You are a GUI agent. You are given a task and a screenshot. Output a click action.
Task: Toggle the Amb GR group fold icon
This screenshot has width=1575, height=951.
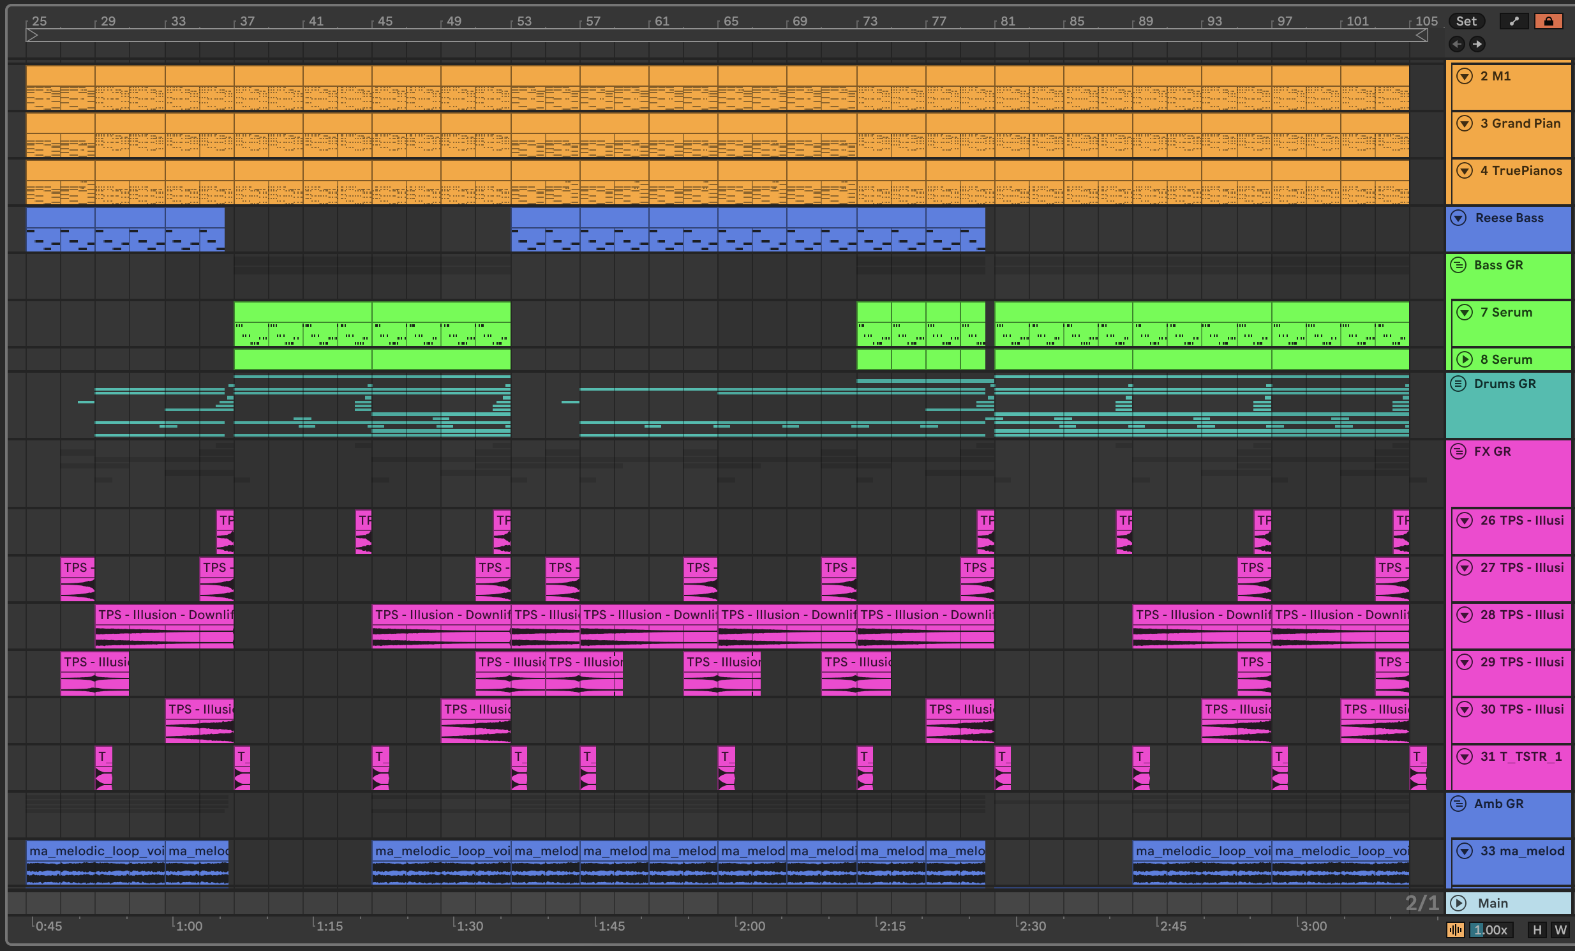(1458, 804)
